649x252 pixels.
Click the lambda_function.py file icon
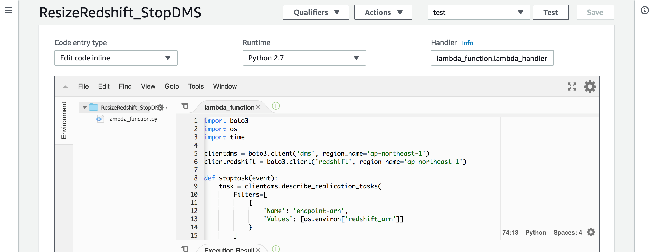coord(100,119)
